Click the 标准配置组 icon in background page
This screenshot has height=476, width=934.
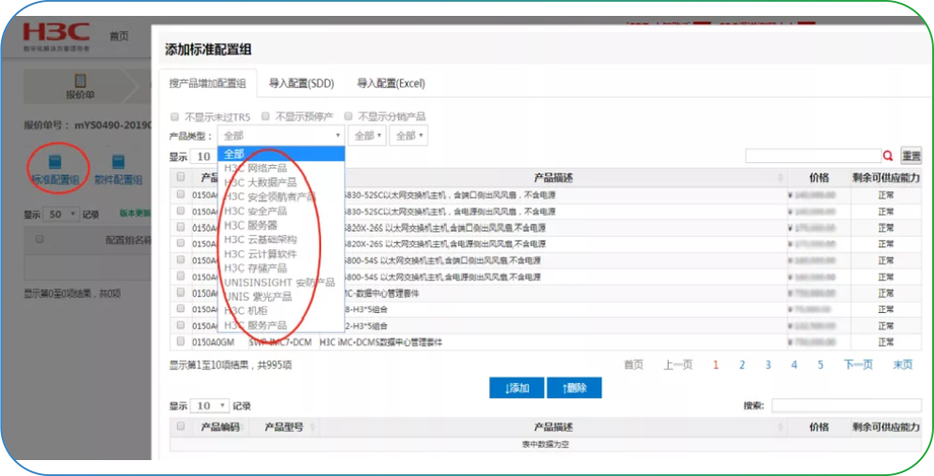55,162
